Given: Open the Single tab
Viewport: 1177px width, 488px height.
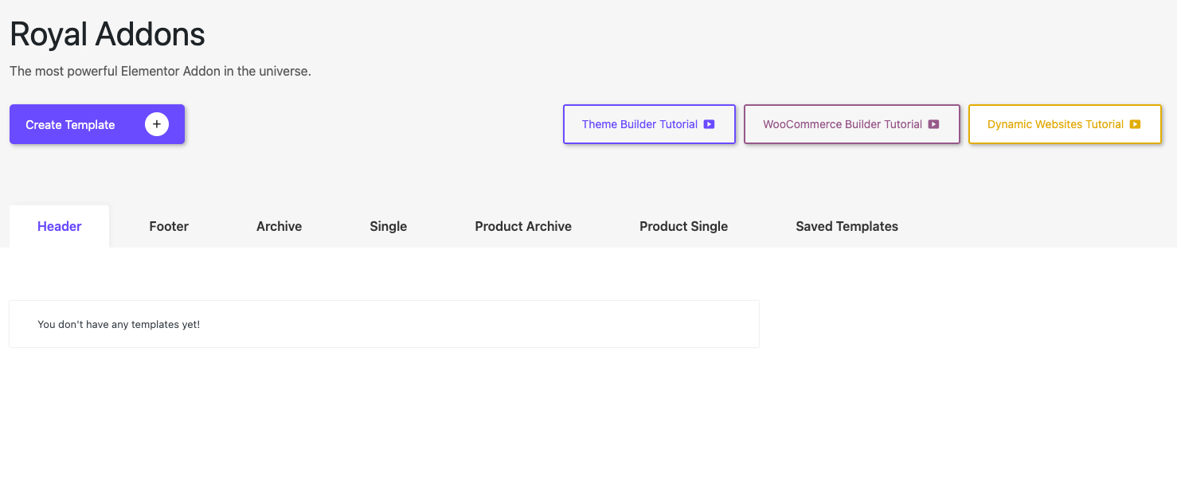Looking at the screenshot, I should tap(388, 226).
